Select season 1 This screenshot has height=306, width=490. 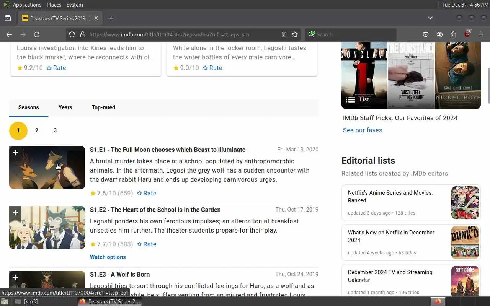[x=18, y=130]
